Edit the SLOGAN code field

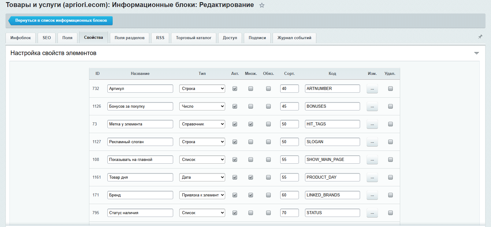click(332, 142)
